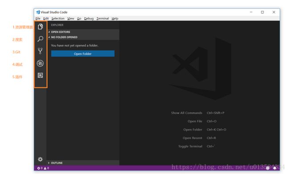The image size is (289, 174).
Task: Open the Source Control (Git) icon
Action: point(40,51)
